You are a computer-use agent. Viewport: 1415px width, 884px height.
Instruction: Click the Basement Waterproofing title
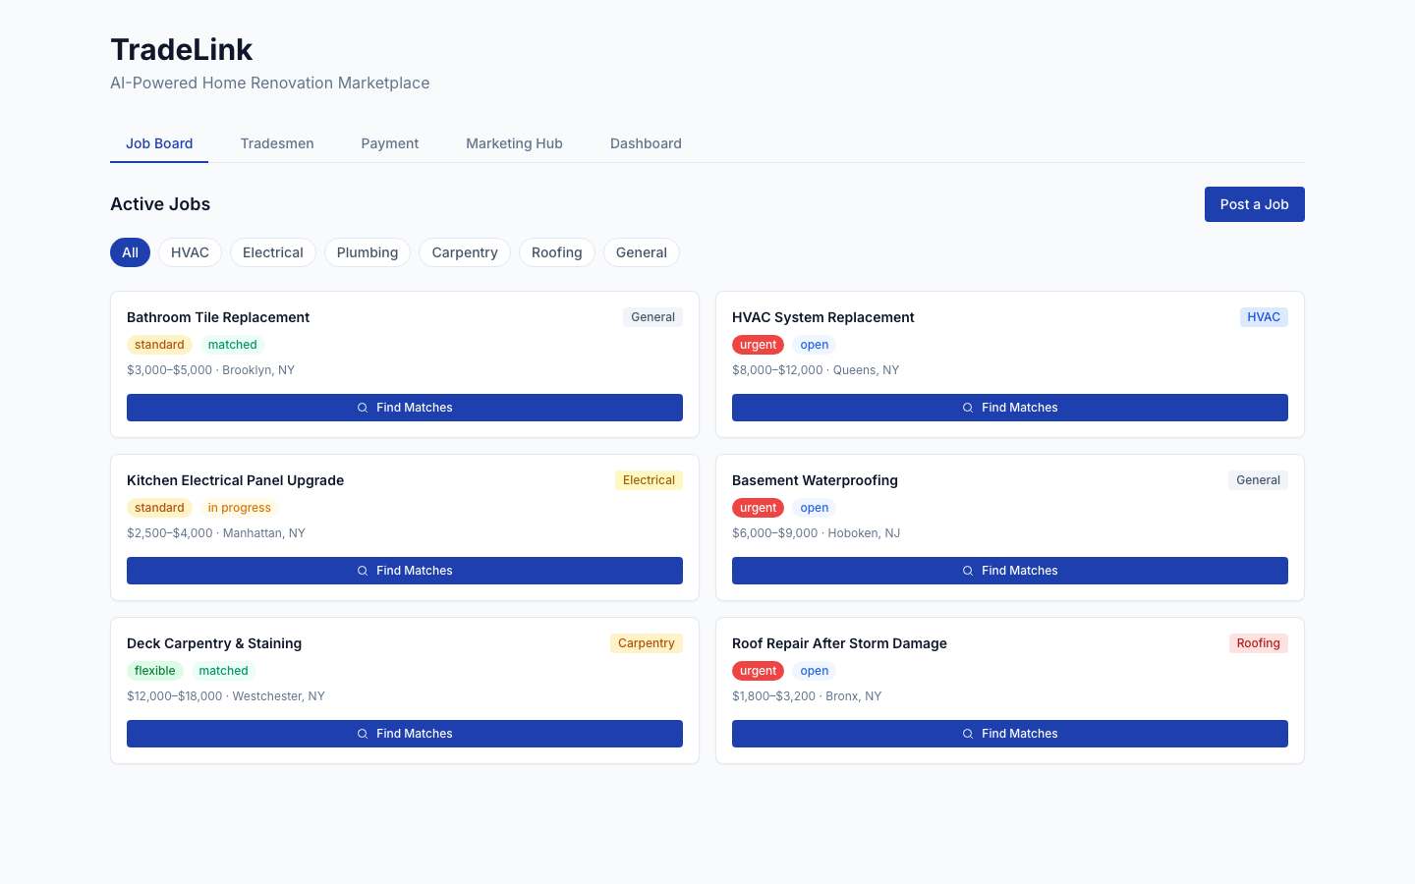(x=816, y=480)
